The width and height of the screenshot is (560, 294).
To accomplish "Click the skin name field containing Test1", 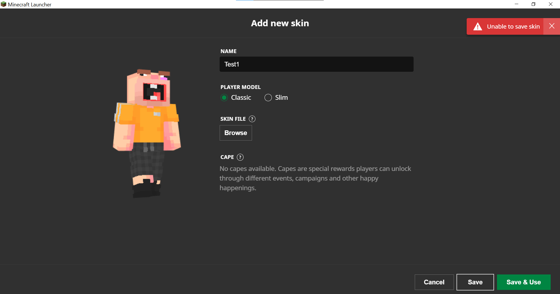I will coord(316,64).
